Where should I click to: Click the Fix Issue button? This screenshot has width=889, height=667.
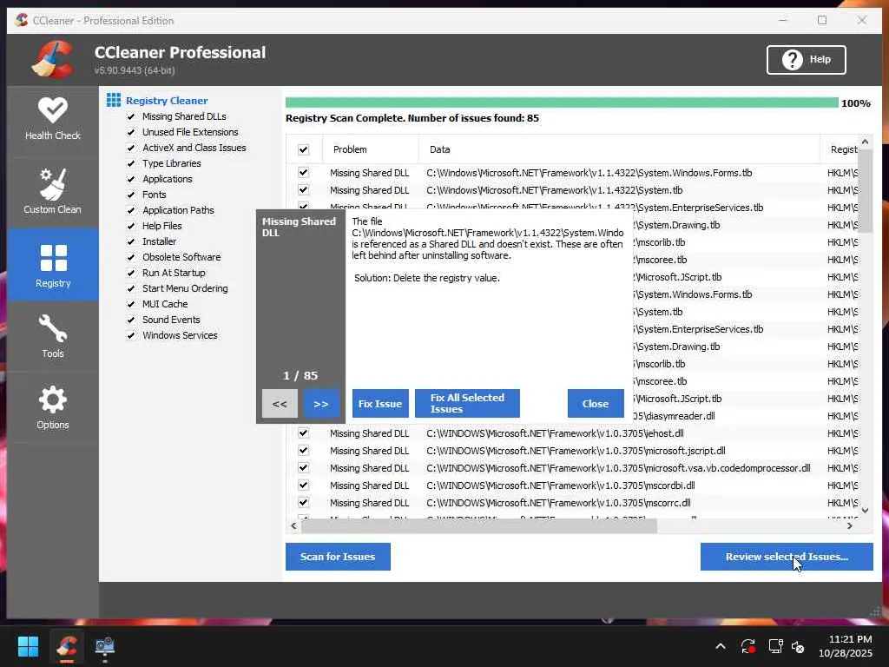pos(380,404)
